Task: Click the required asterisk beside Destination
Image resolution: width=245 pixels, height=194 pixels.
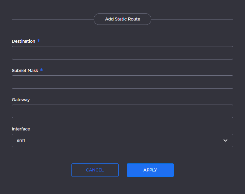Action: click(x=39, y=41)
